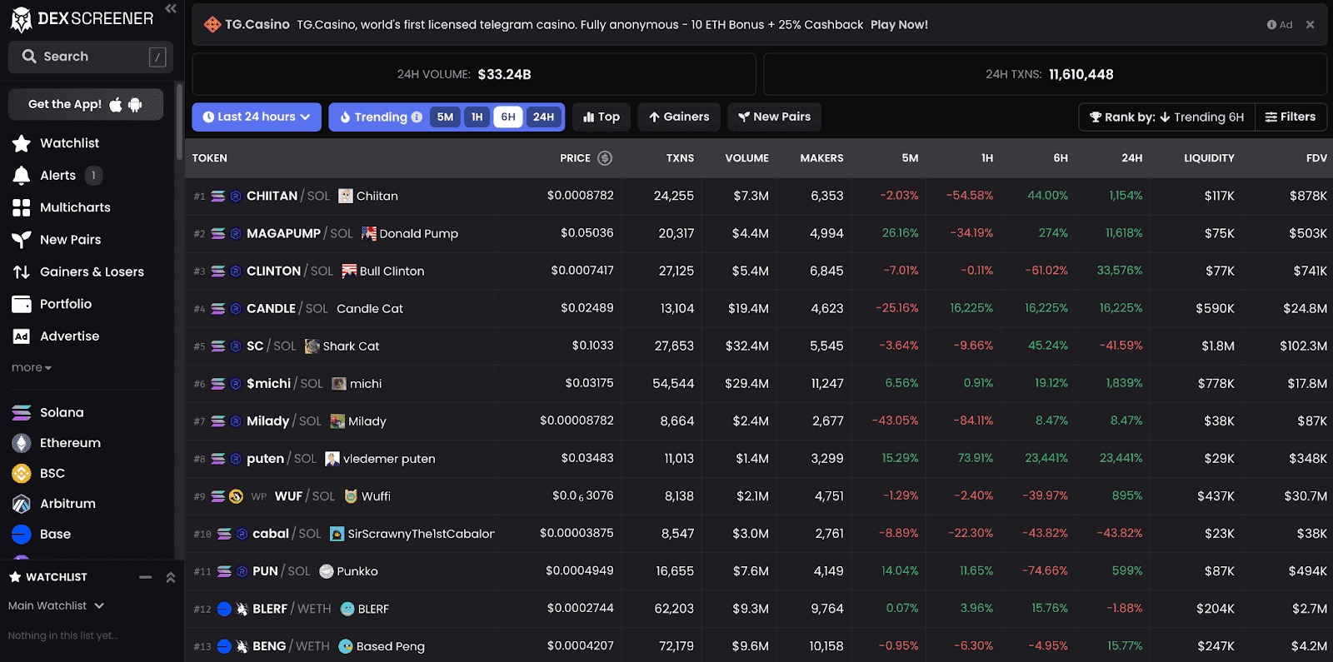Click the Punkko token image icon
The height and width of the screenshot is (662, 1333).
327,571
